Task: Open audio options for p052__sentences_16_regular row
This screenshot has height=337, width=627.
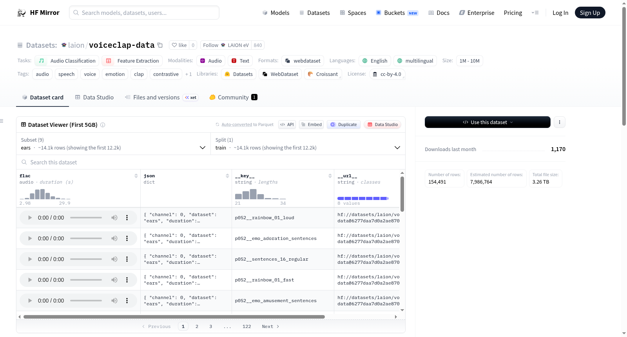Action: tap(127, 259)
